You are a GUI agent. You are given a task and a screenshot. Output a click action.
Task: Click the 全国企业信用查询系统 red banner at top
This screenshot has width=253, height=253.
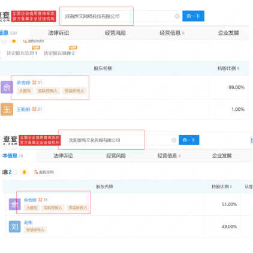point(34,16)
